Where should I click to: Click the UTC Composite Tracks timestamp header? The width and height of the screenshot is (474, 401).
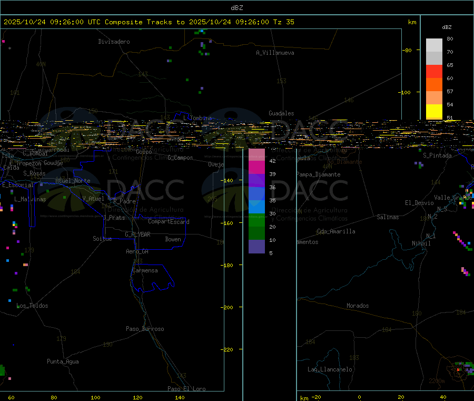pos(149,22)
